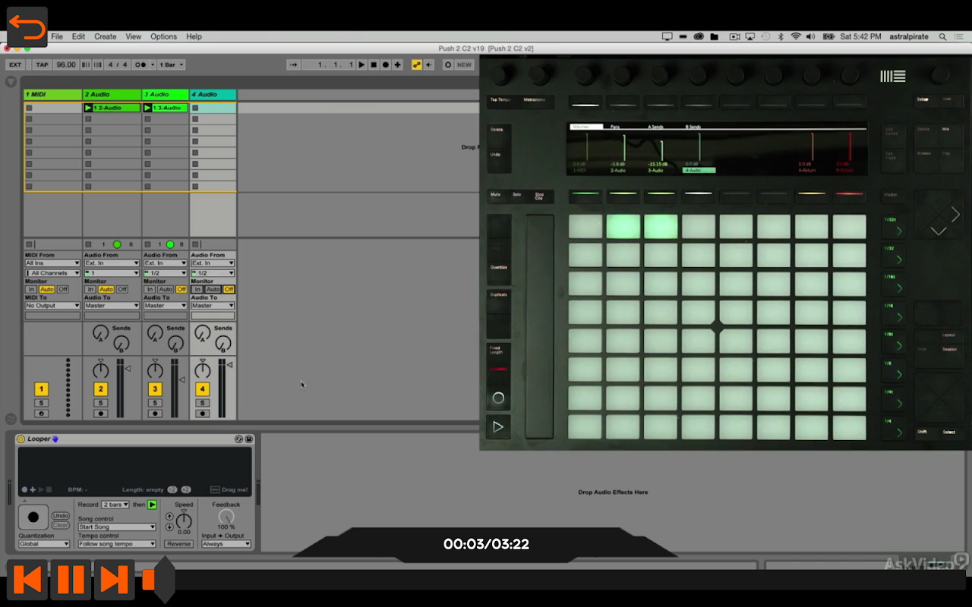Click the orange back arrow icon
Image resolution: width=972 pixels, height=607 pixels.
pyautogui.click(x=27, y=27)
